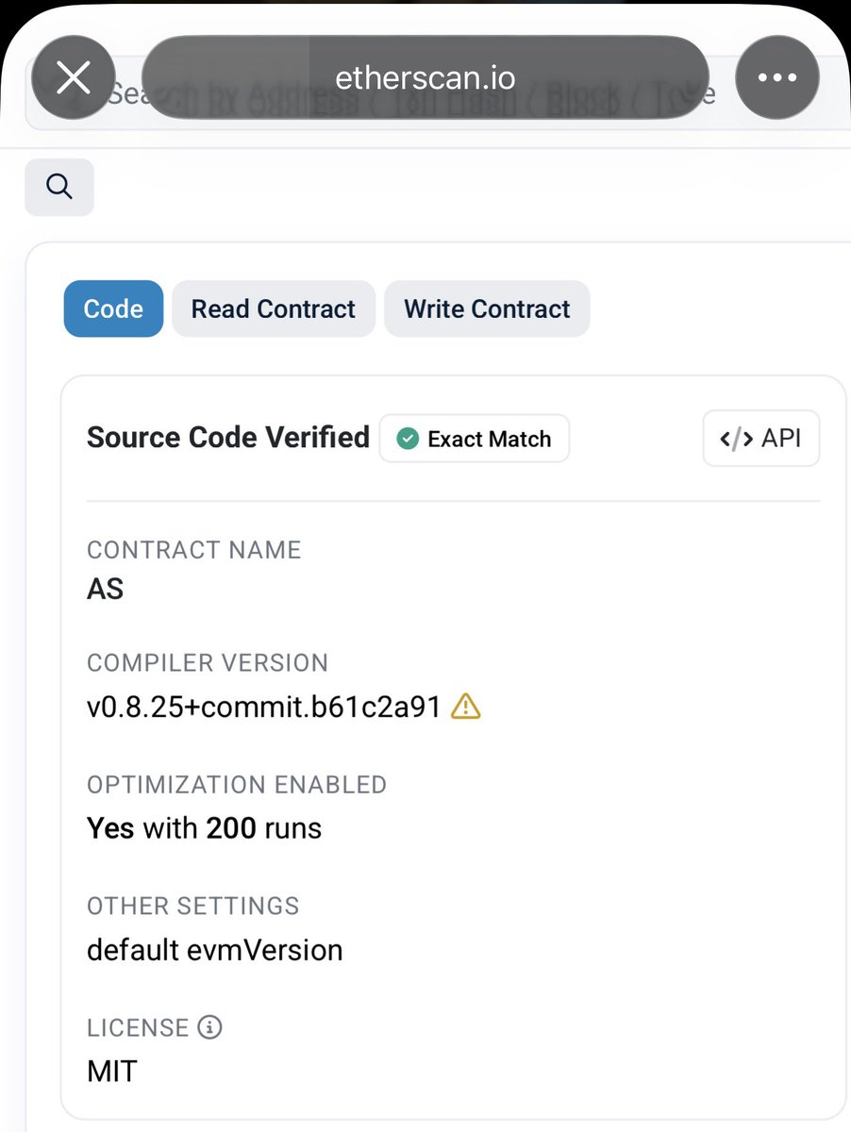
Task: Click the Source Code Verified heading
Action: point(227,438)
